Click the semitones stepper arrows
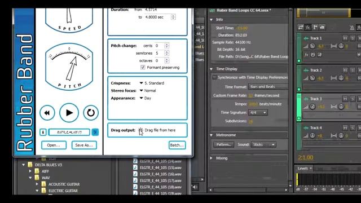 [x=167, y=53]
